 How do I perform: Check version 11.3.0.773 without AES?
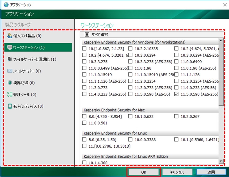click(x=84, y=88)
